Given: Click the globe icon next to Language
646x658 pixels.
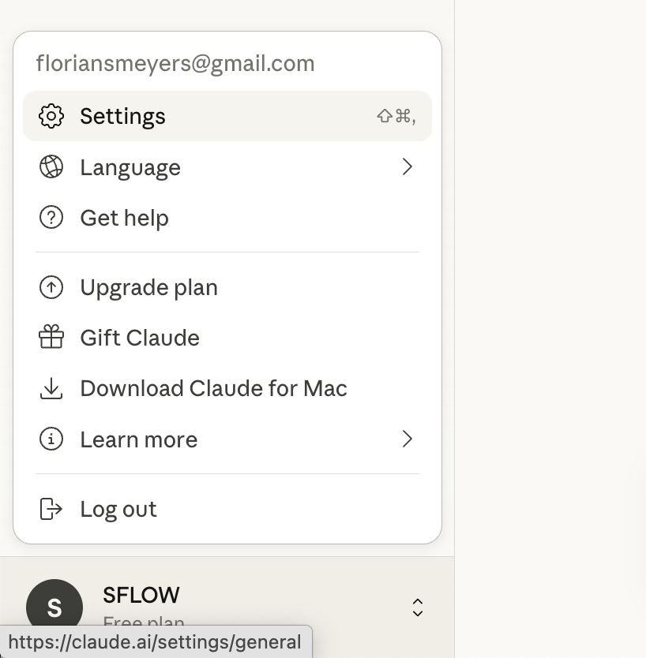Looking at the screenshot, I should pyautogui.click(x=51, y=166).
